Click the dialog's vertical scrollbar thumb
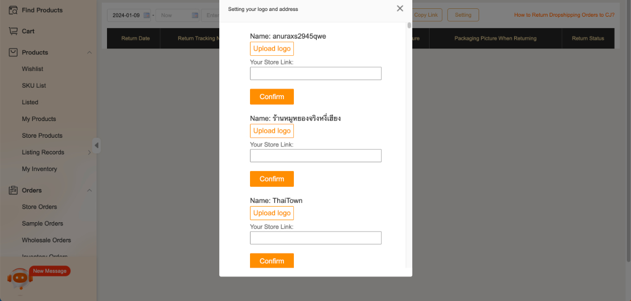 tap(409, 26)
